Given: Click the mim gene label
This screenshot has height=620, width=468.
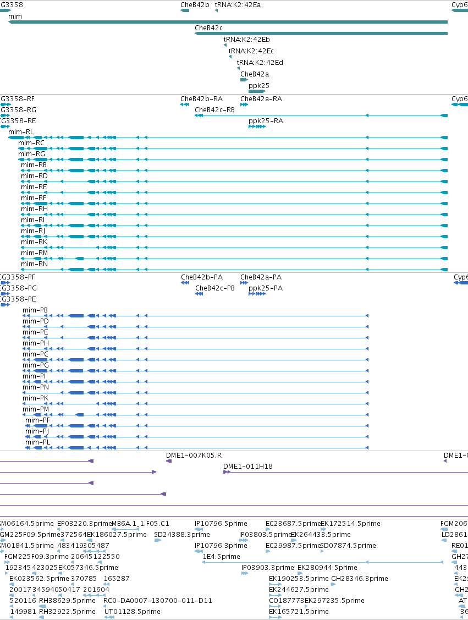Looking at the screenshot, I should pos(15,16).
